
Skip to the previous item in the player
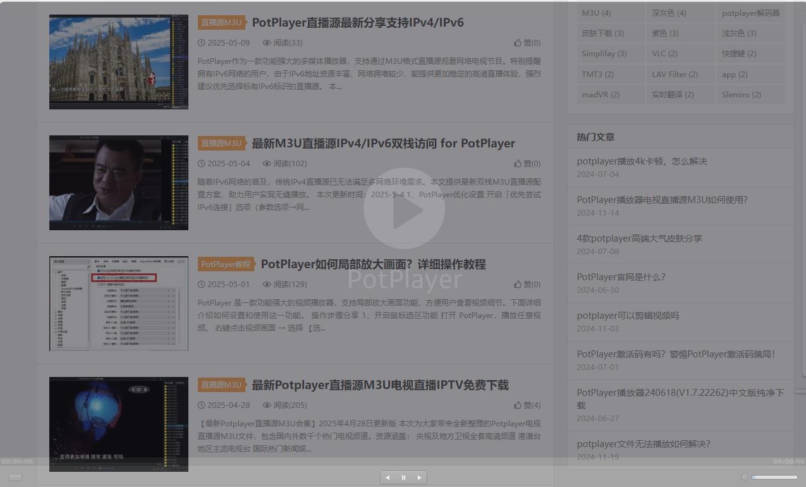pos(388,478)
